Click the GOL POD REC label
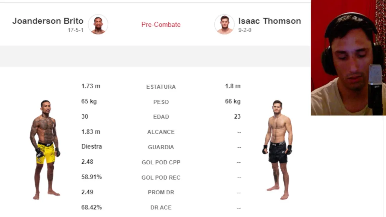 (161, 178)
